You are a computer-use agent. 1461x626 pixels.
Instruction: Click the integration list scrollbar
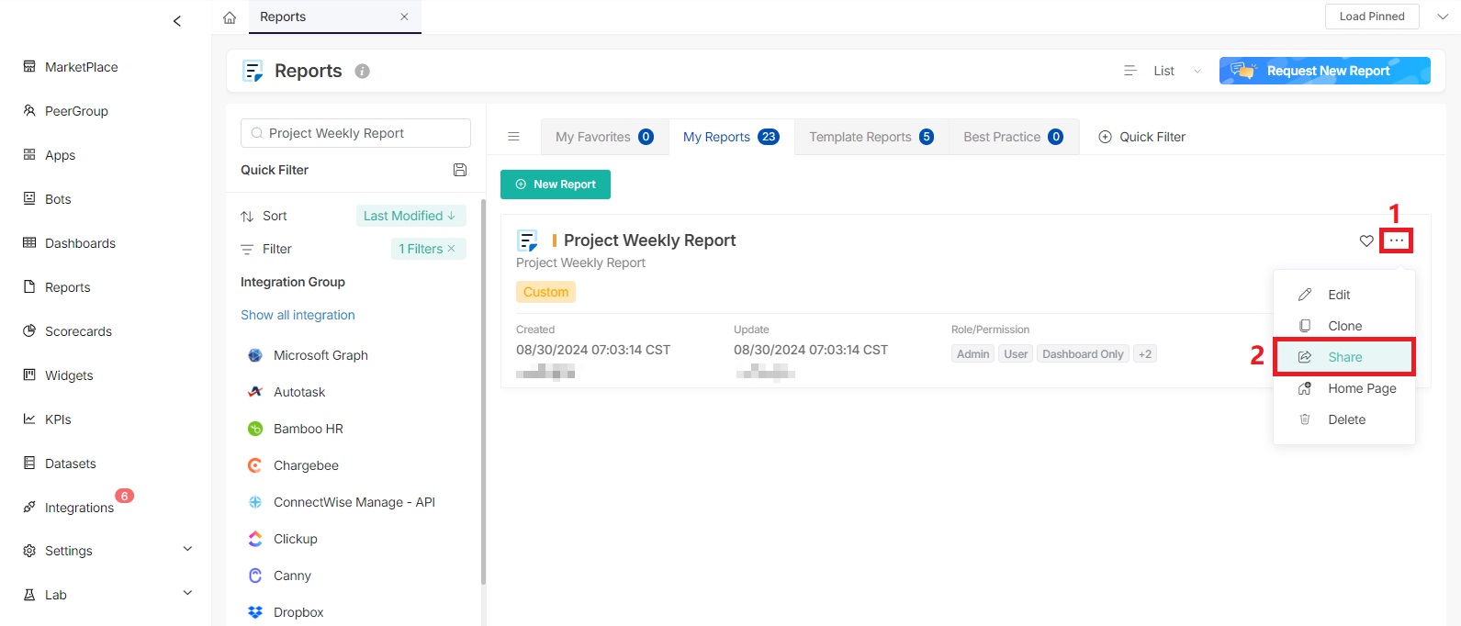tap(483, 395)
